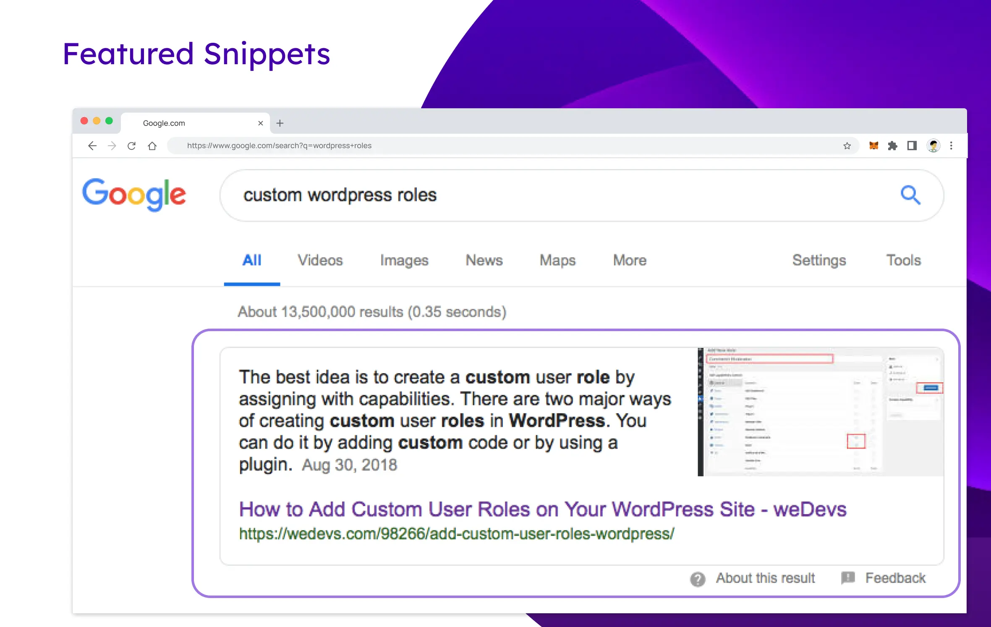Click the green maximize window button

pyautogui.click(x=109, y=121)
